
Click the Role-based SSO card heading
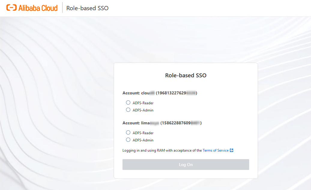click(186, 76)
